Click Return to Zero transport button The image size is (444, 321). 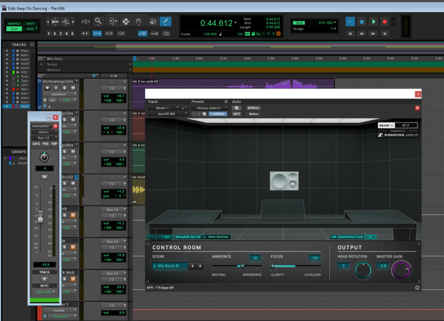tap(350, 34)
